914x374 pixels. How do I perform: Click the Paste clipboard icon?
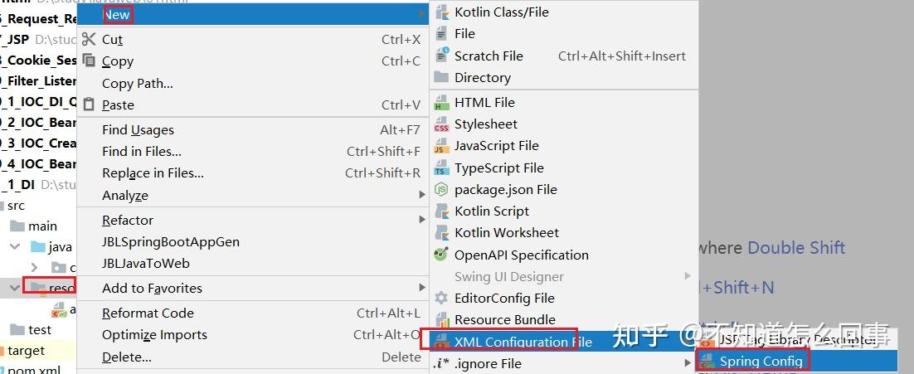[89, 105]
